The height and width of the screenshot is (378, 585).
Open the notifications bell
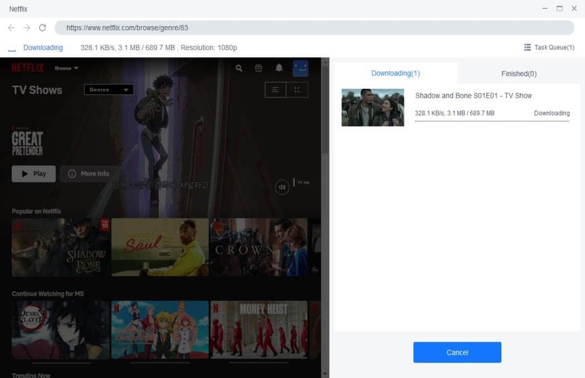279,68
